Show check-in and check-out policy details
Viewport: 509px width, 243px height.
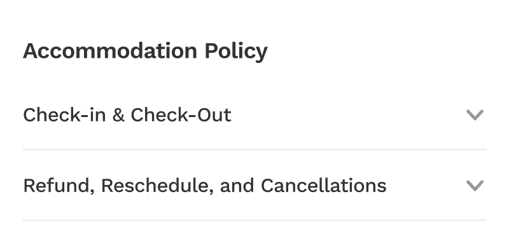click(x=254, y=115)
